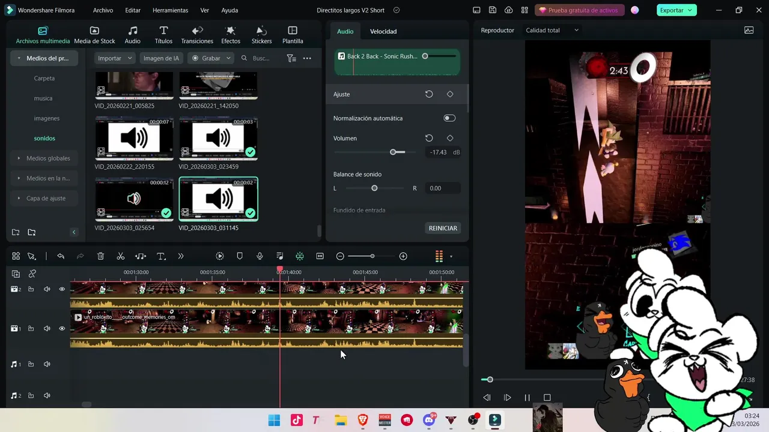Click the cloud upload icon in title bar

pos(509,10)
